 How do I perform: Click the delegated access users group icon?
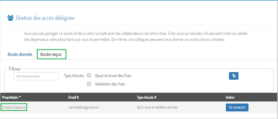[11, 18]
